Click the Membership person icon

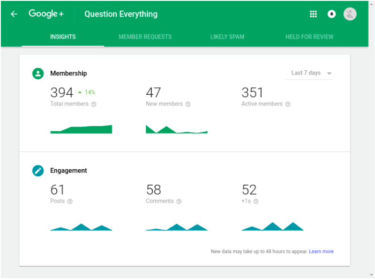click(x=37, y=74)
